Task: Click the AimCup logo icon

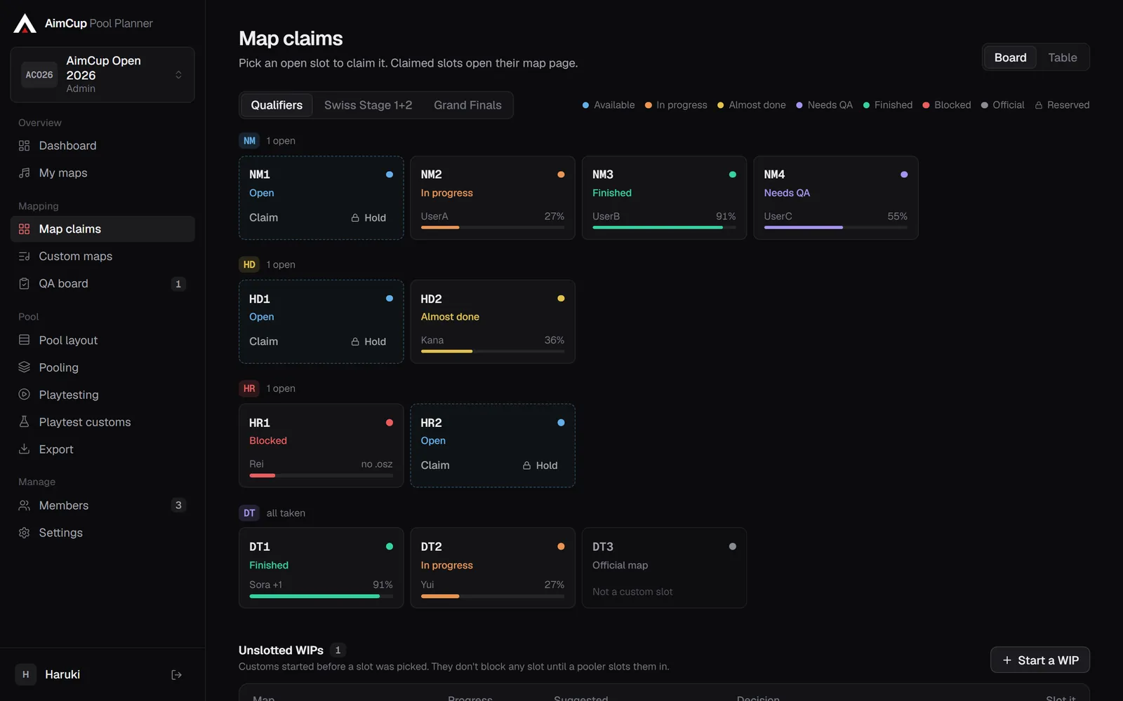Action: [x=25, y=23]
